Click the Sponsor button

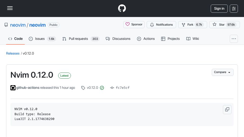coord(134,25)
